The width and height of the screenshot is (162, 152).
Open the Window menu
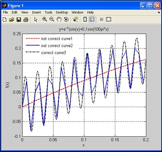click(77, 12)
